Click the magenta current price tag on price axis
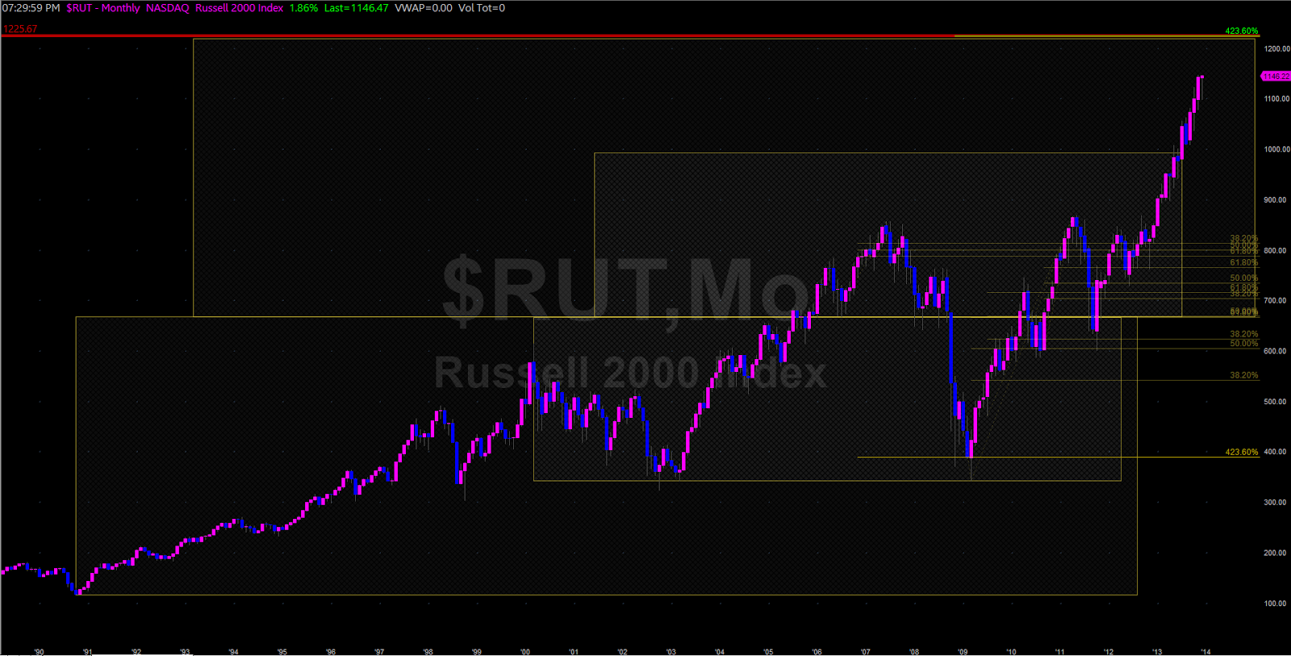 coord(1276,76)
